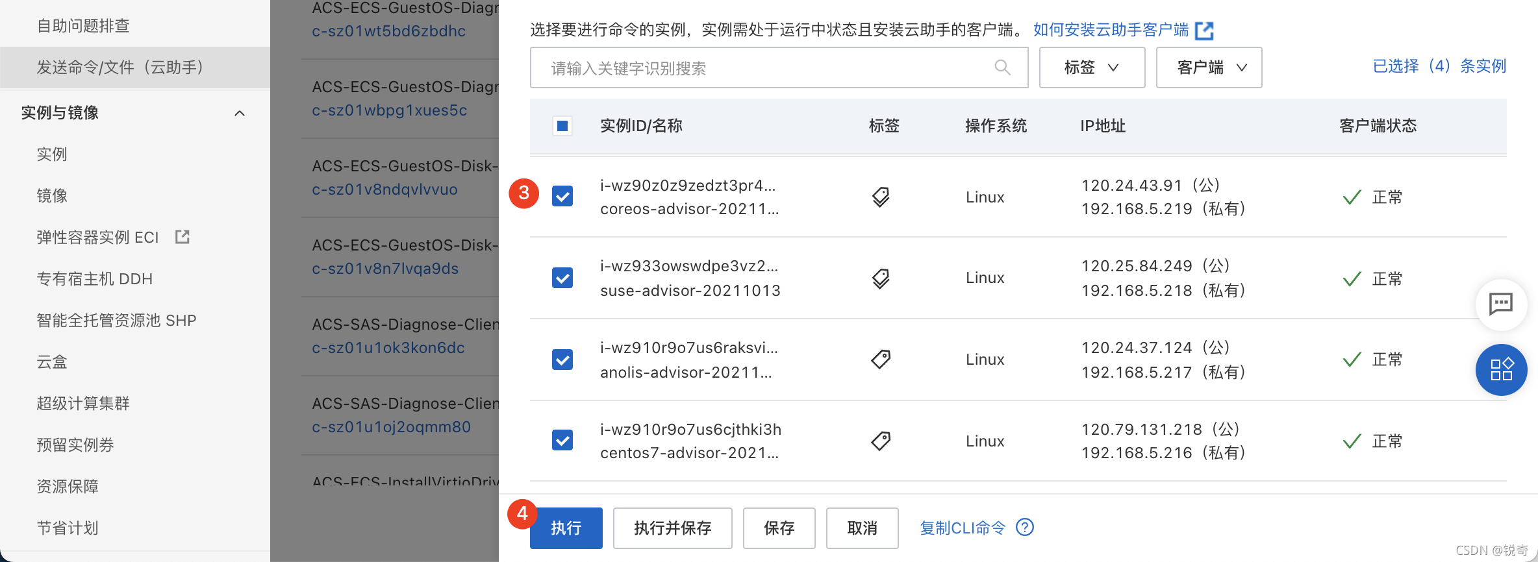Image resolution: width=1538 pixels, height=562 pixels.
Task: Open 云盒 in the sidebar
Action: point(52,362)
